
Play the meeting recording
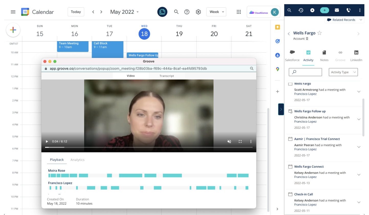(47, 141)
